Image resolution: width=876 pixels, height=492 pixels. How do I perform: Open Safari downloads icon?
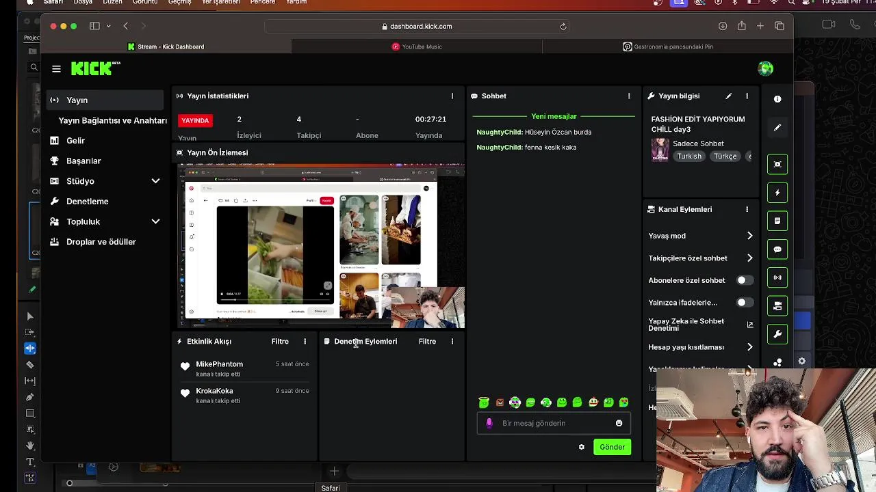(723, 26)
